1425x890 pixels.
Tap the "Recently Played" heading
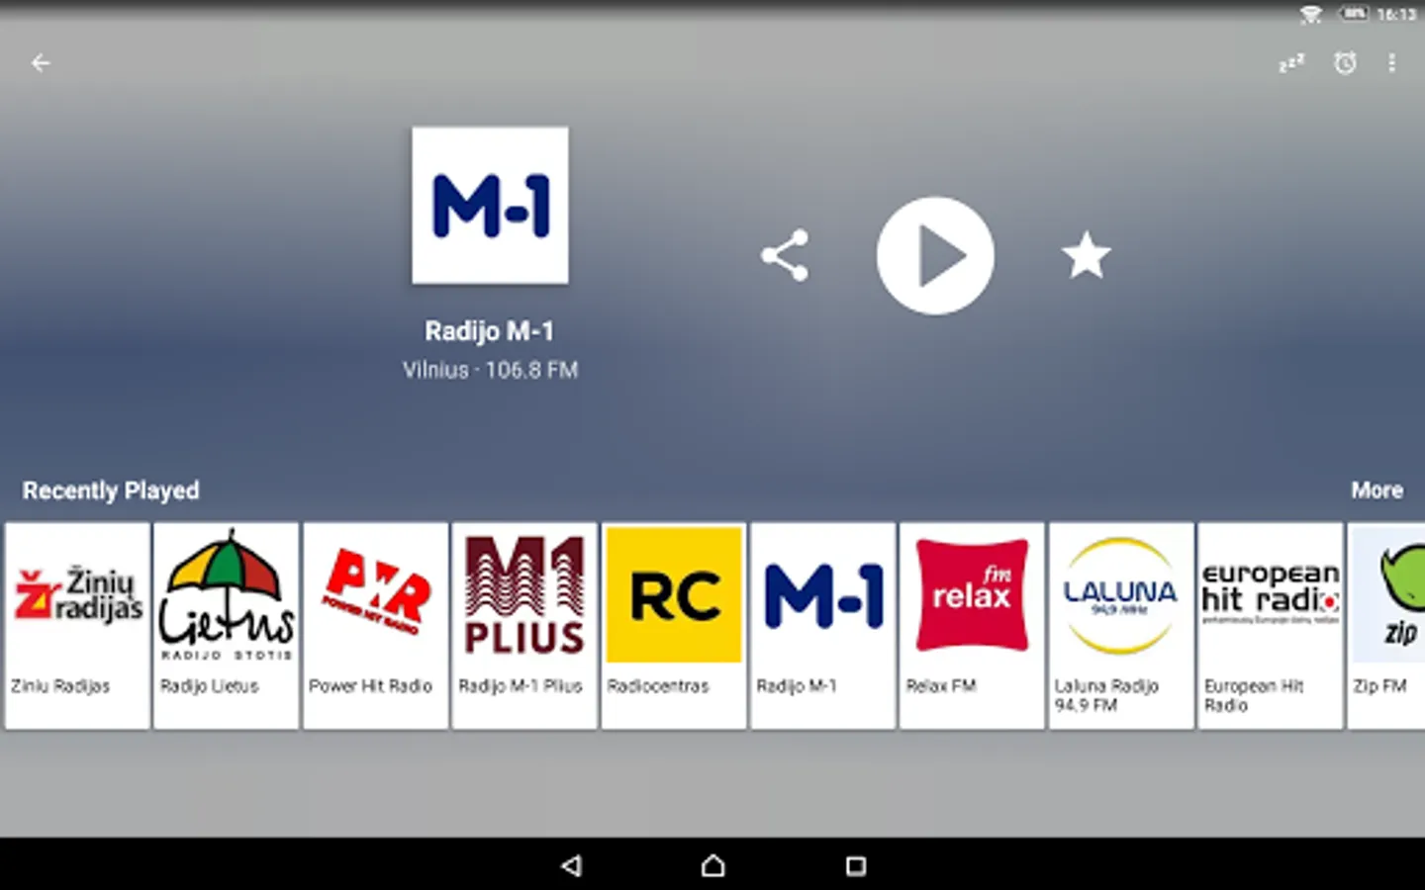[111, 490]
